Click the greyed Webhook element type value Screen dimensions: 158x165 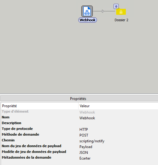click(87, 112)
